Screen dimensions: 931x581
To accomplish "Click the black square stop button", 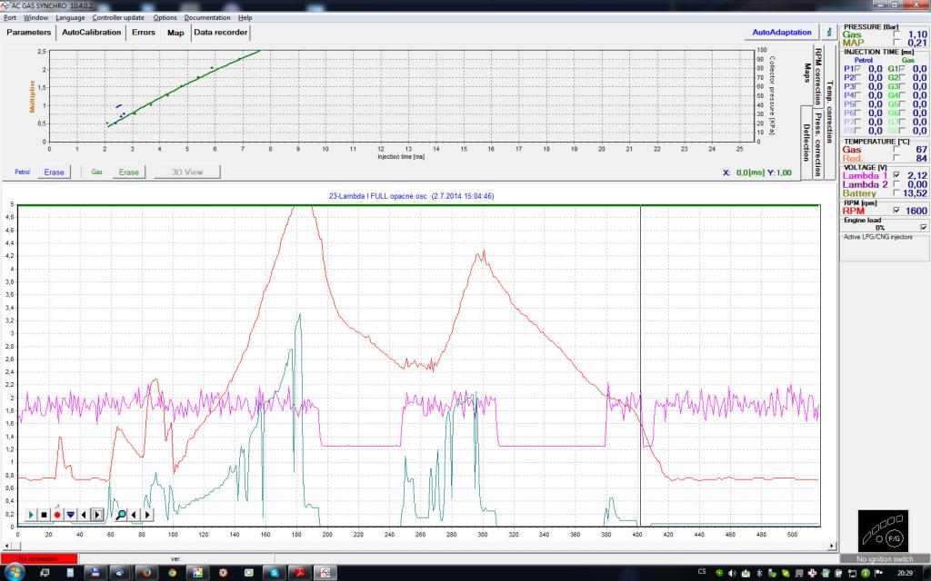I will (x=43, y=514).
